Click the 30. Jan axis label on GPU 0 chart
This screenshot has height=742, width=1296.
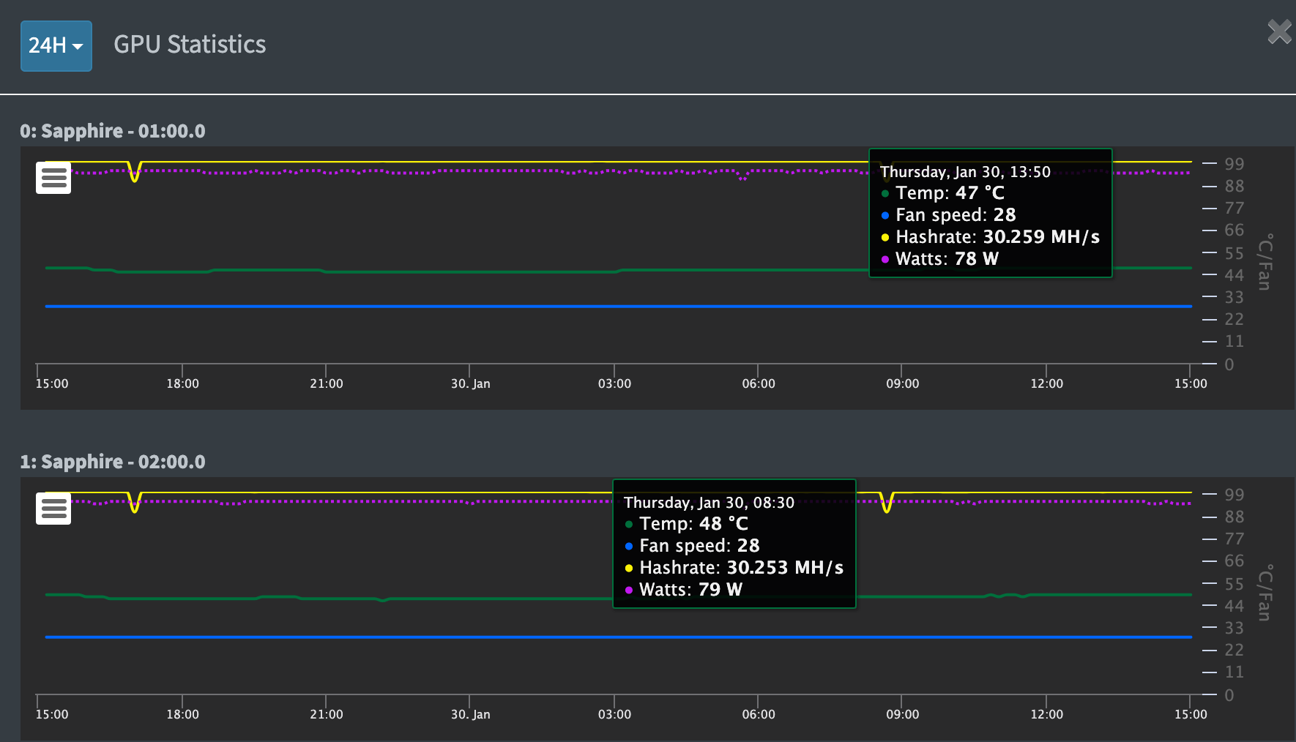470,383
